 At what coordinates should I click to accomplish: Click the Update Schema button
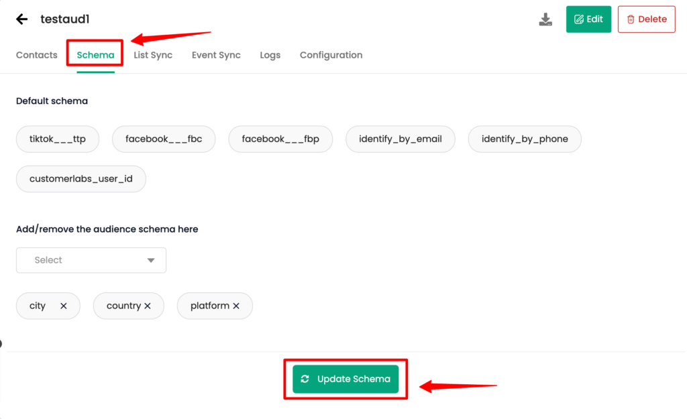click(x=346, y=379)
